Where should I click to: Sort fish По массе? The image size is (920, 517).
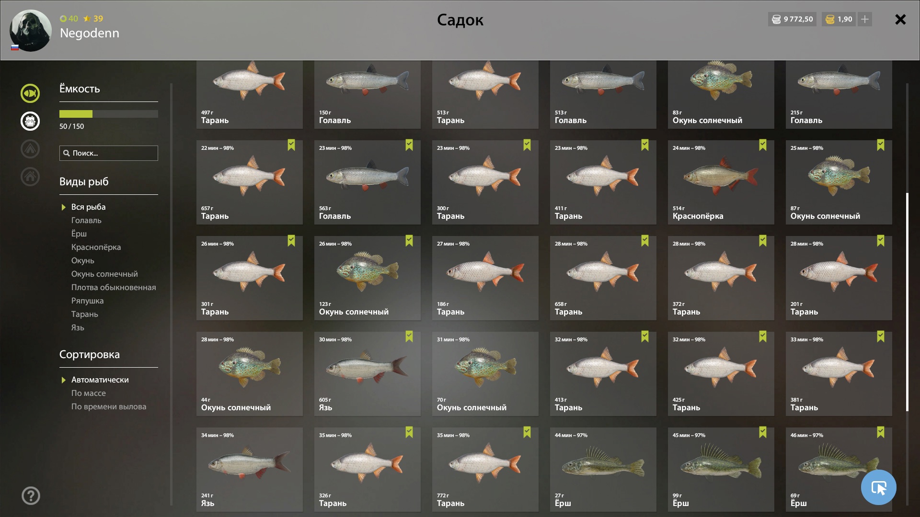(x=89, y=393)
